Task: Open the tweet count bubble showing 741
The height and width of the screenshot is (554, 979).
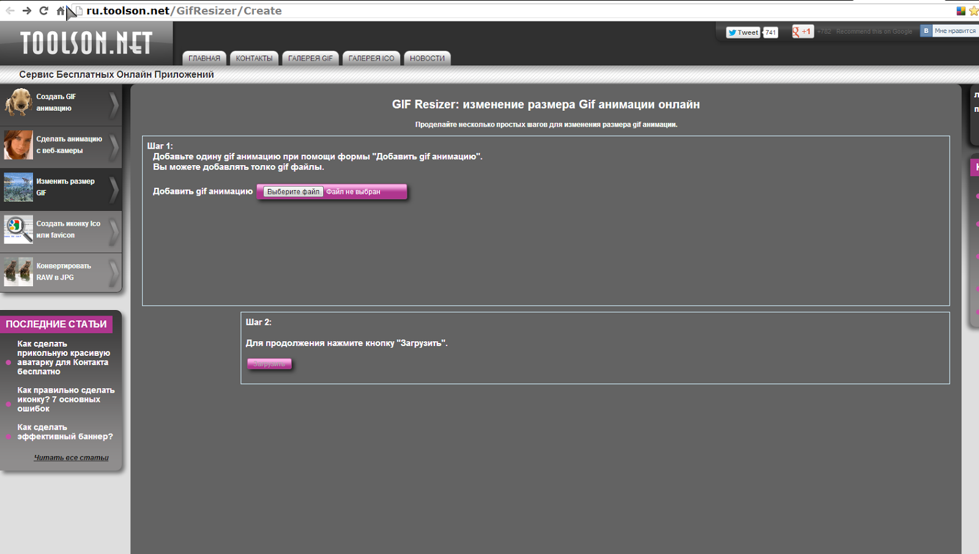Action: 770,32
